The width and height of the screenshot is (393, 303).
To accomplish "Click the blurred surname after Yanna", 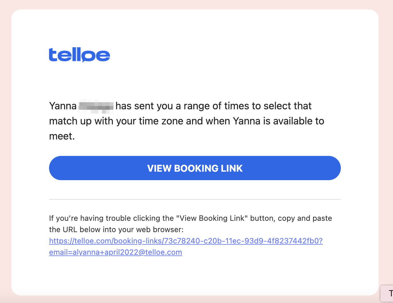I will pyautogui.click(x=96, y=106).
